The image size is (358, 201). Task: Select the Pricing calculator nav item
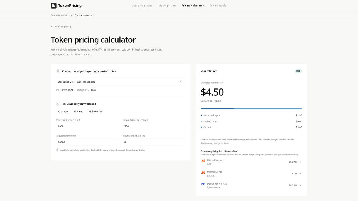(x=193, y=6)
